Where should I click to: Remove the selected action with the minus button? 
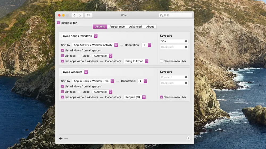(x=66, y=138)
